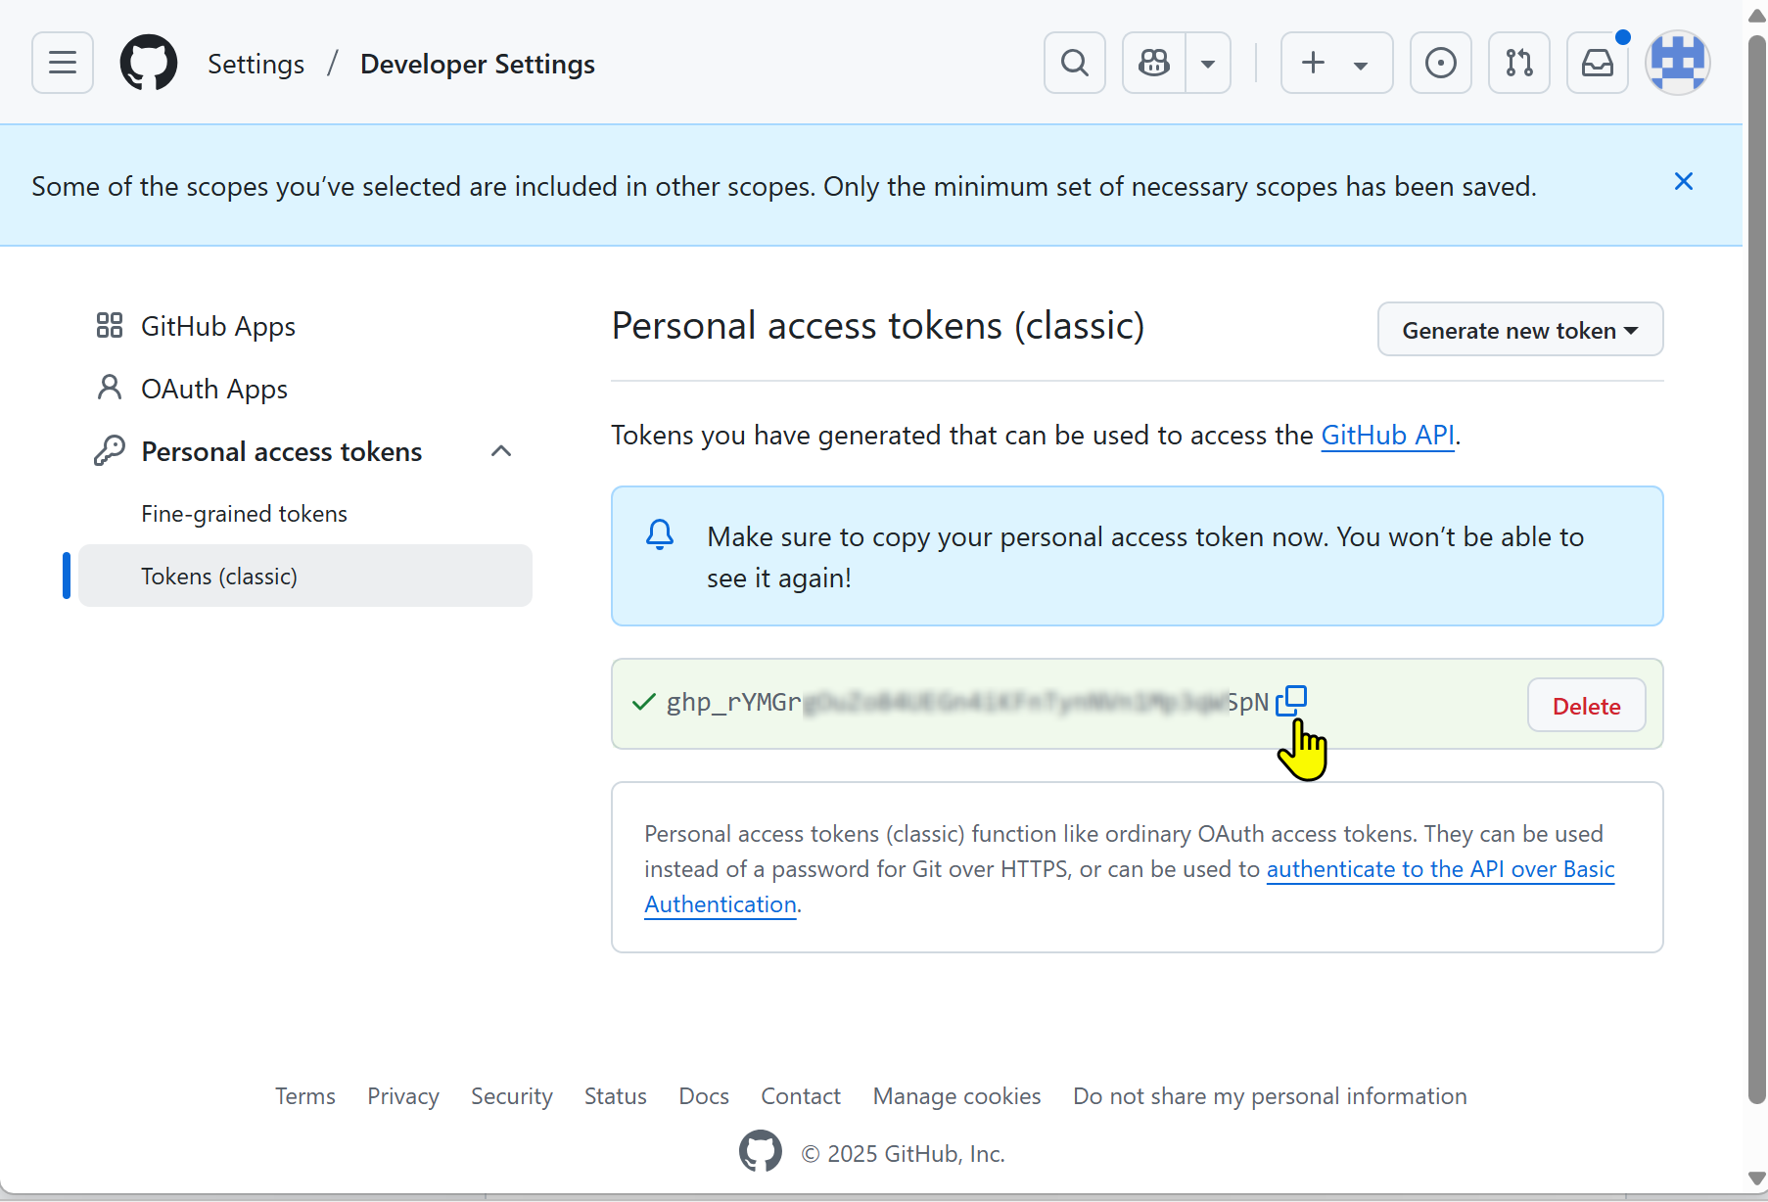
Task: Select OAuth Apps in sidebar
Action: (x=213, y=390)
